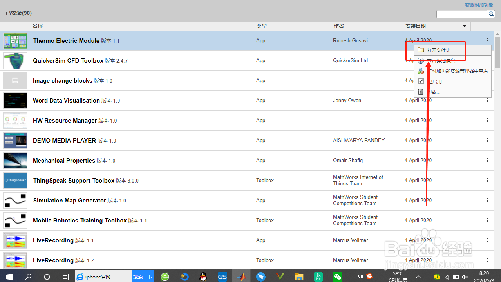Viewport: 501px width, 282px height.
Task: Open options menu for LiveRecording 1.1
Action: 487,240
